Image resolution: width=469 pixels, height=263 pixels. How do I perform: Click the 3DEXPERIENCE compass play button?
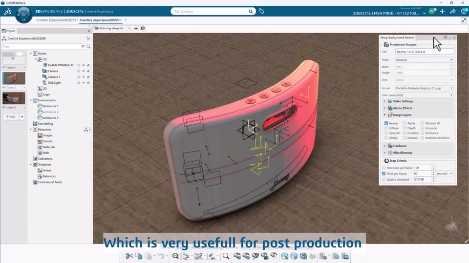[x=23, y=14]
